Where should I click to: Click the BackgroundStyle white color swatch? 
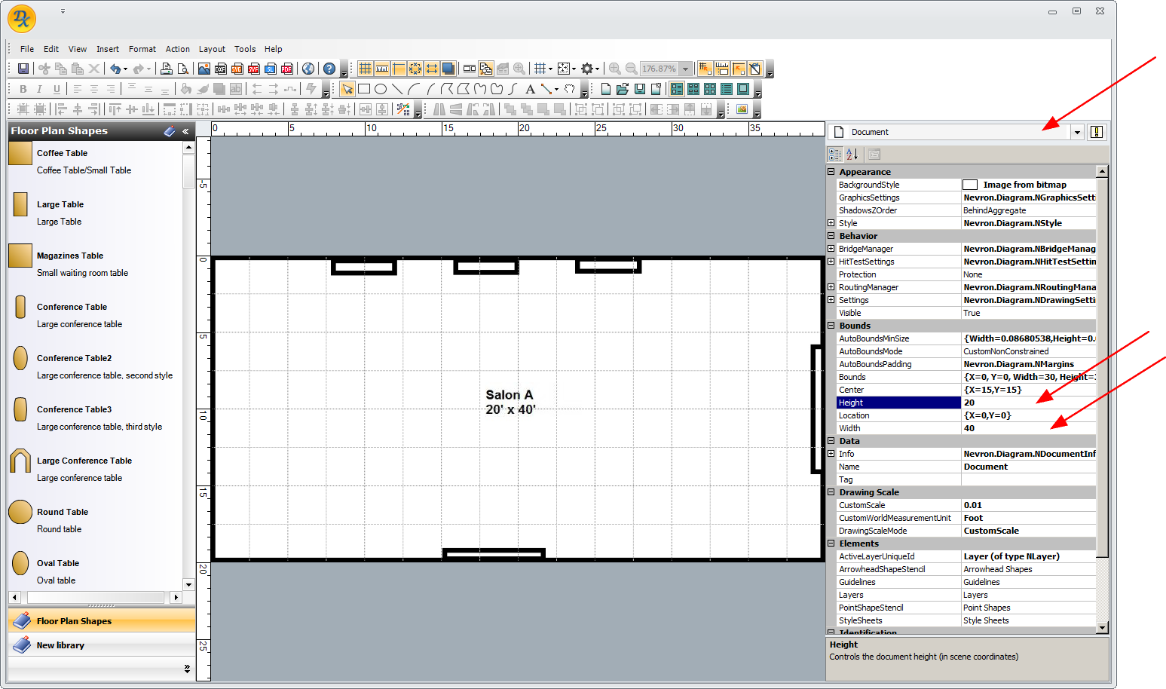(970, 185)
